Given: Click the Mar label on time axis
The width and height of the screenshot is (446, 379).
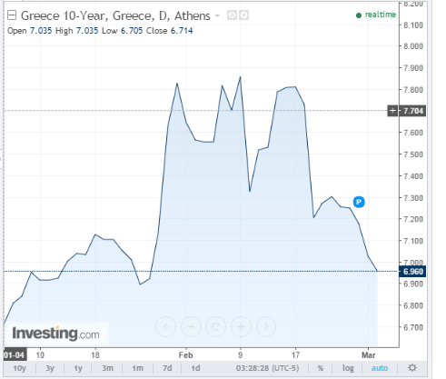Looking at the screenshot, I should pos(369,354).
